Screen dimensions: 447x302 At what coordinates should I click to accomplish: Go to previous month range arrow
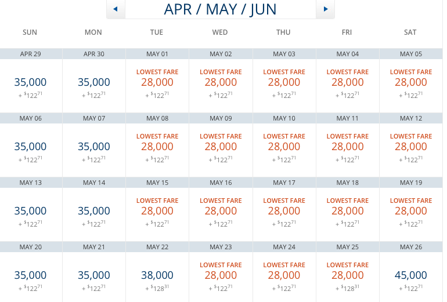point(116,9)
